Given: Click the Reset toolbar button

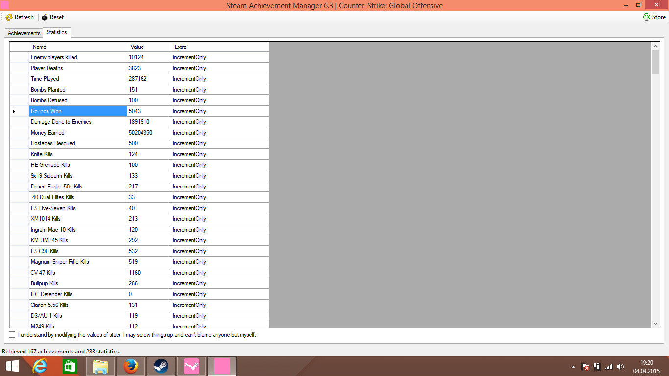Looking at the screenshot, I should pyautogui.click(x=52, y=17).
